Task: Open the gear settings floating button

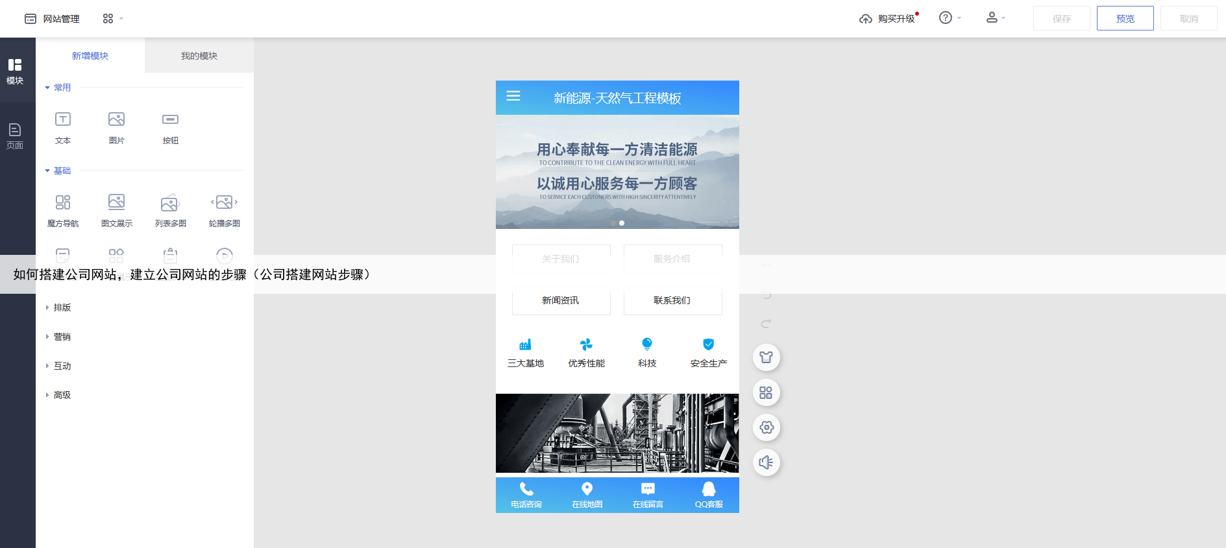Action: pos(766,427)
